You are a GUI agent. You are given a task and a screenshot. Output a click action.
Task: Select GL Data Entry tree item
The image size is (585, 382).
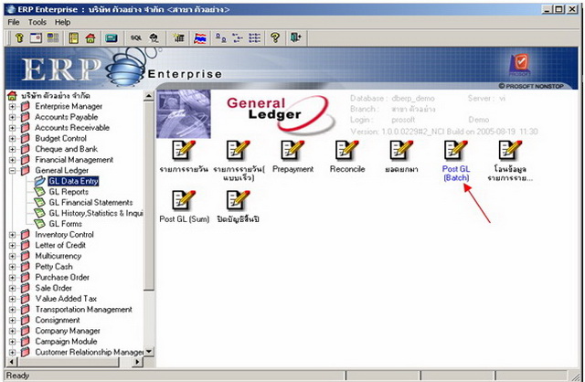point(73,181)
